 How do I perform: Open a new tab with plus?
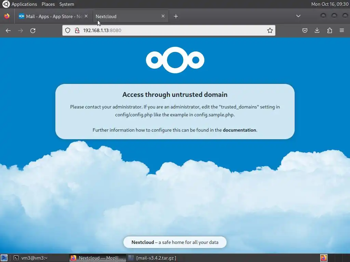click(x=176, y=16)
